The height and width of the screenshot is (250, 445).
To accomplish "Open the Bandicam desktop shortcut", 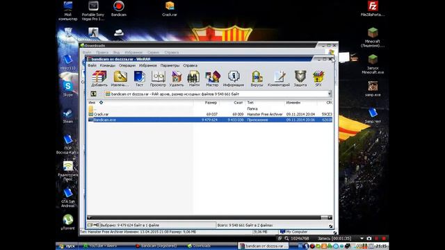I will [119, 8].
